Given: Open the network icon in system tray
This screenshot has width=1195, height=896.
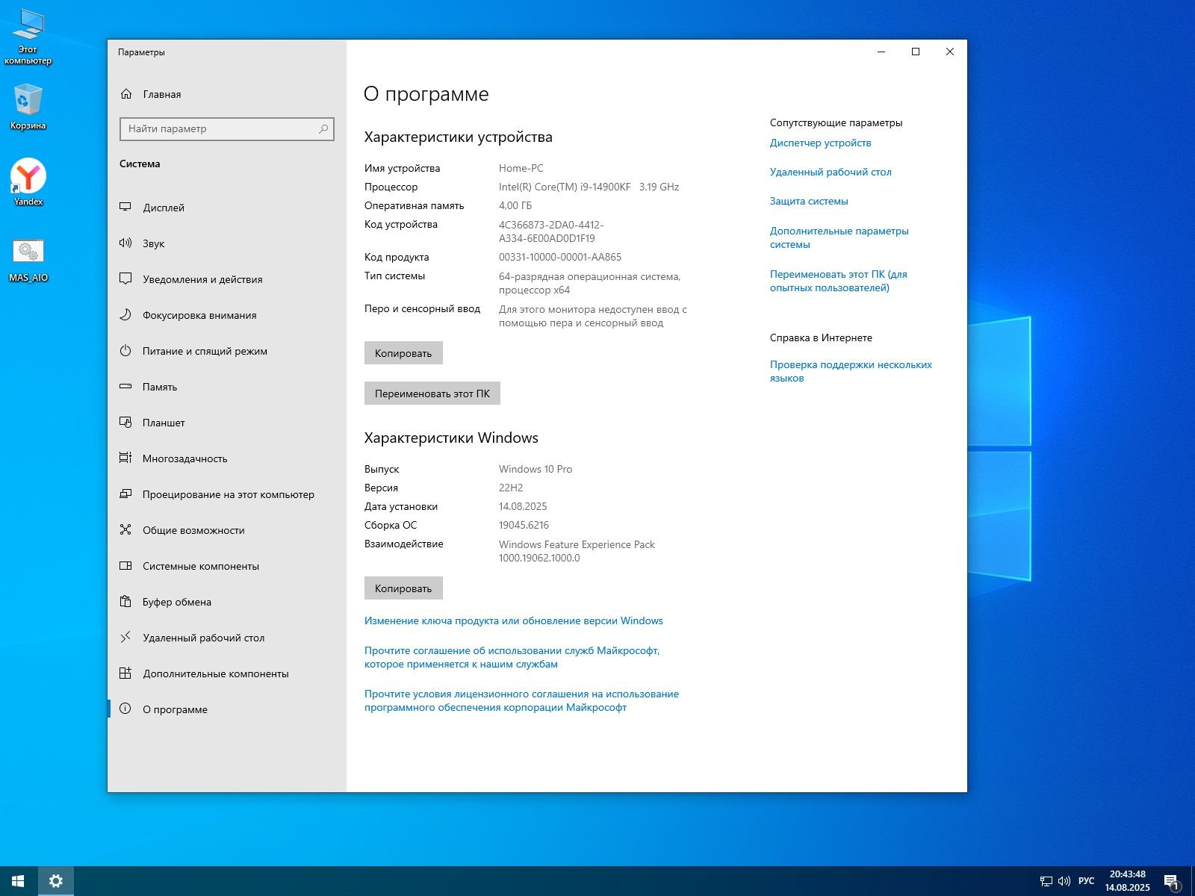Looking at the screenshot, I should point(1046,881).
